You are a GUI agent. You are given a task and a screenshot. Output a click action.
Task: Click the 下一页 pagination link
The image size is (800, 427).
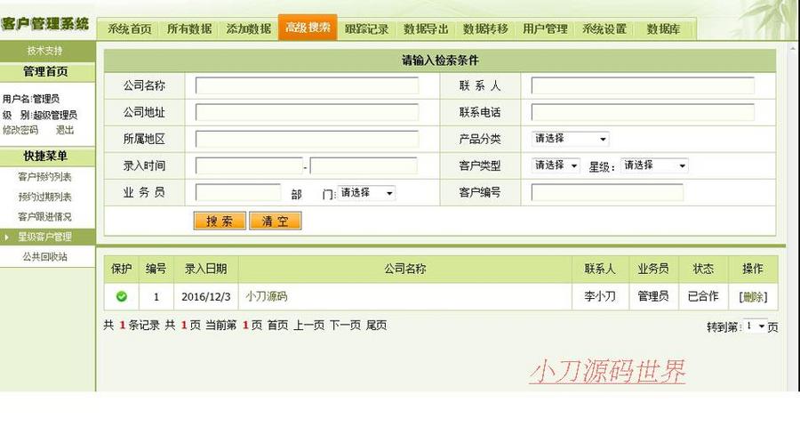click(x=345, y=325)
